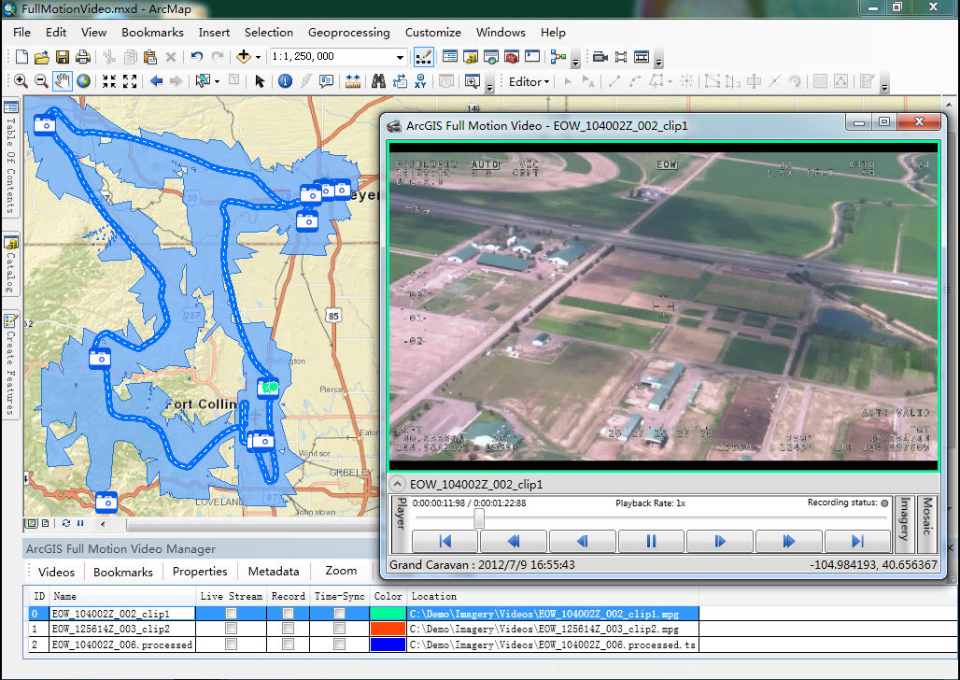This screenshot has width=960, height=680.
Task: Select the Zoom Out magnifier tool
Action: (x=41, y=81)
